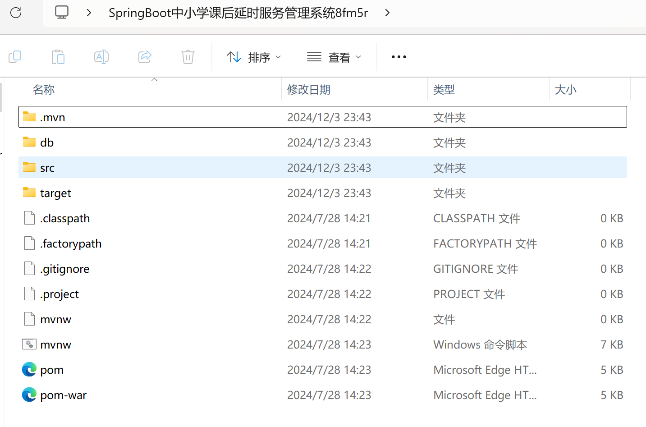Click the PROJECT 文件 type cell
This screenshot has width=646, height=427.
(469, 294)
